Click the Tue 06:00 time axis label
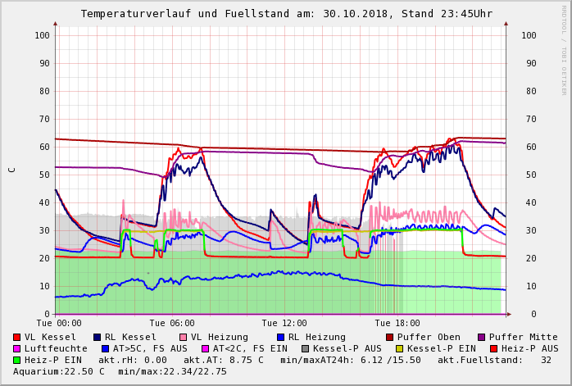Viewport: 572px width, 386px height. (x=172, y=323)
